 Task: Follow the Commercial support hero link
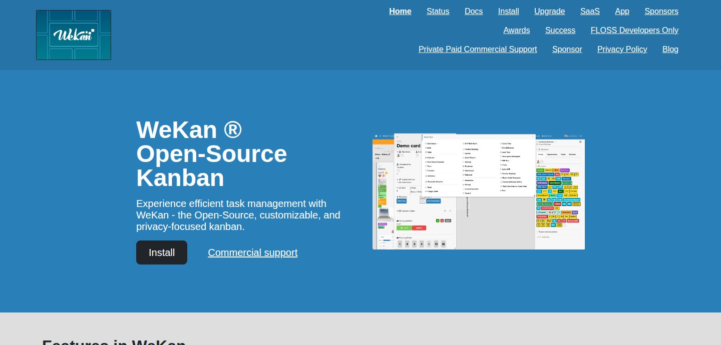pos(253,252)
